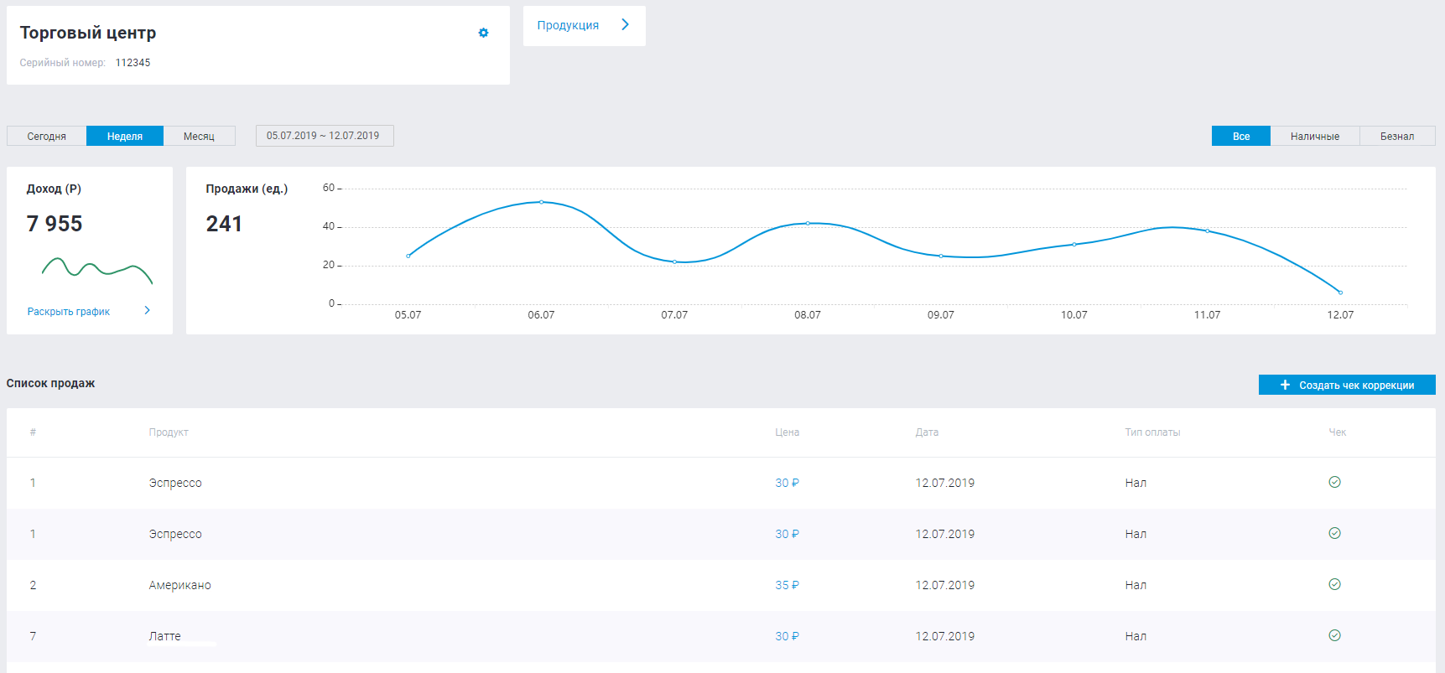
Task: Open receipt check icon in second Эспрессо row
Action: coord(1334,533)
